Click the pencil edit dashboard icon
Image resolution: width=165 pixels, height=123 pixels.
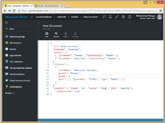(117, 17)
